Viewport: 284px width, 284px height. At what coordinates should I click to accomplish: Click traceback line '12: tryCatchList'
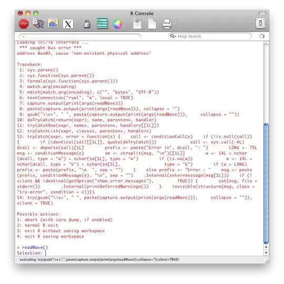84,131
